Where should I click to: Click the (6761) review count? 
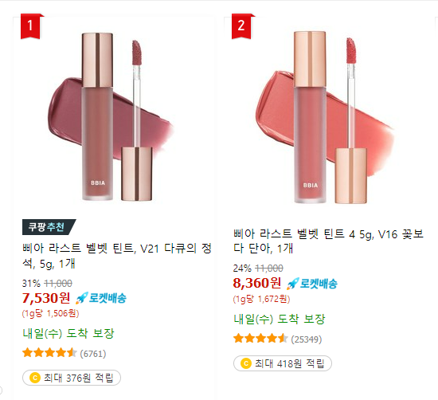pyautogui.click(x=93, y=354)
